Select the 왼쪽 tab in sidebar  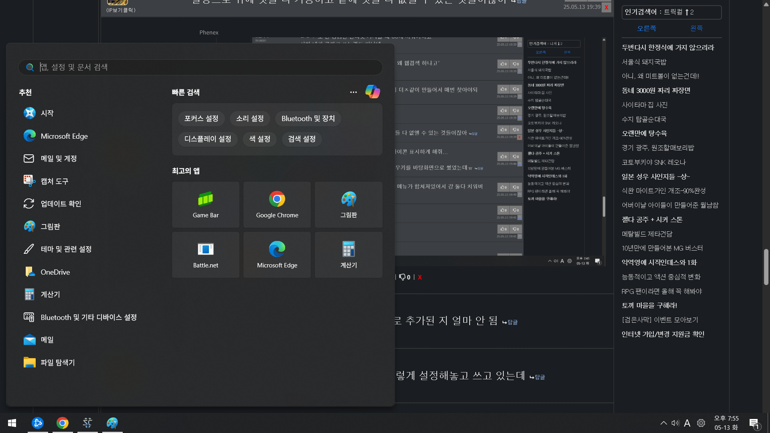pyautogui.click(x=696, y=28)
